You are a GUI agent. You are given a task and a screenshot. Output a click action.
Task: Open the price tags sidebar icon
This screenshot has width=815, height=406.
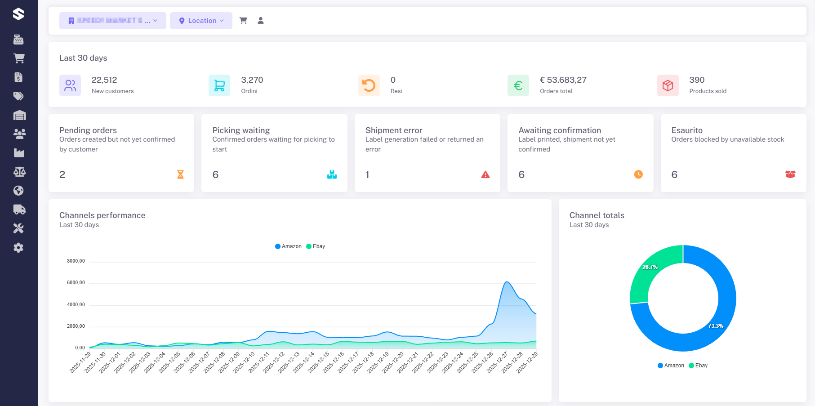(18, 96)
